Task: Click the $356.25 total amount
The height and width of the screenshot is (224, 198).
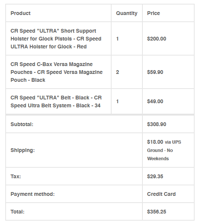Action: coord(157,212)
